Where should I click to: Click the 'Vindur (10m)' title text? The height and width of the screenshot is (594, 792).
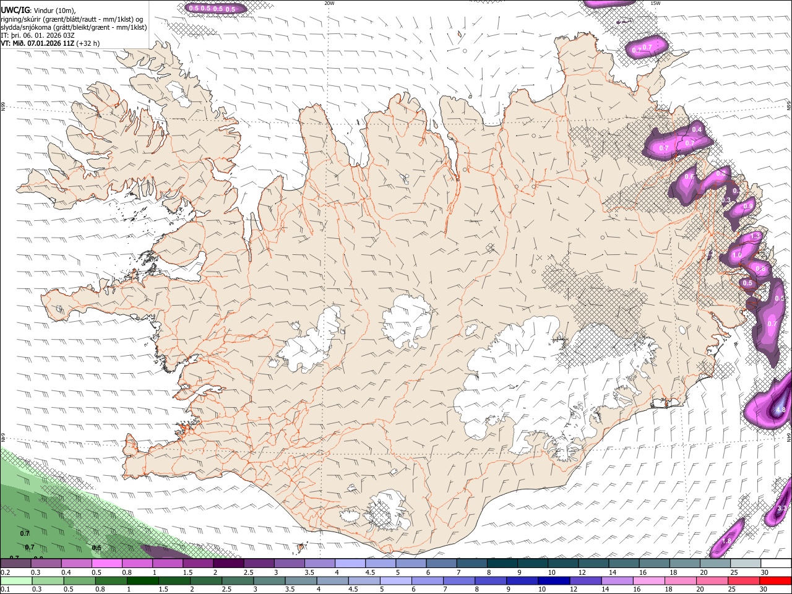[x=54, y=11]
